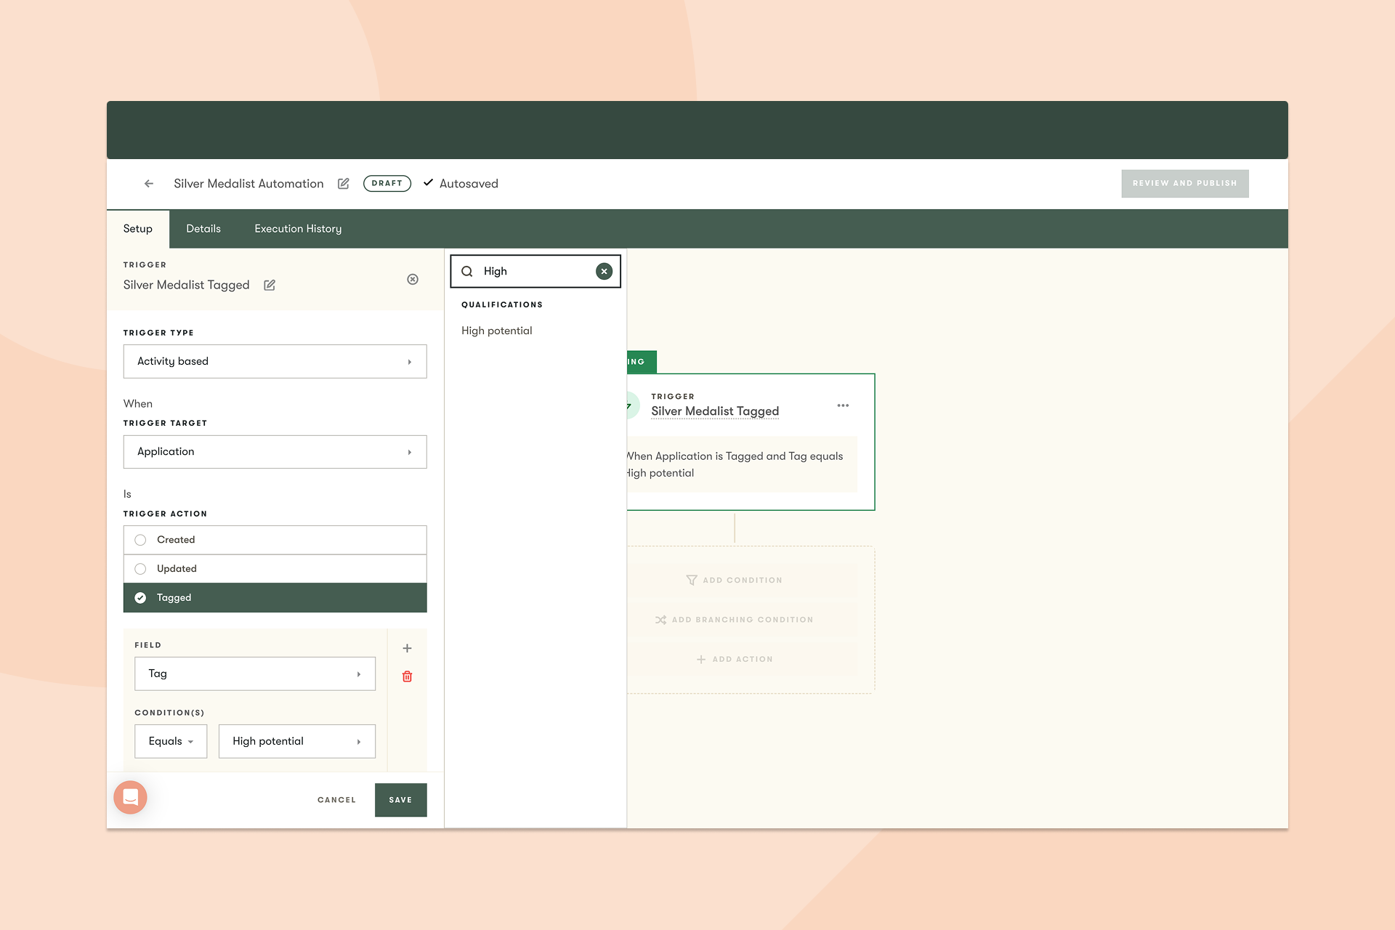Viewport: 1395px width, 930px height.
Task: Click pencil icon beside Silver Medalist Tagged
Action: point(270,286)
